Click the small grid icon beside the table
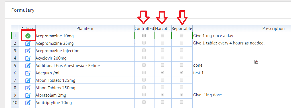 click(256, 62)
